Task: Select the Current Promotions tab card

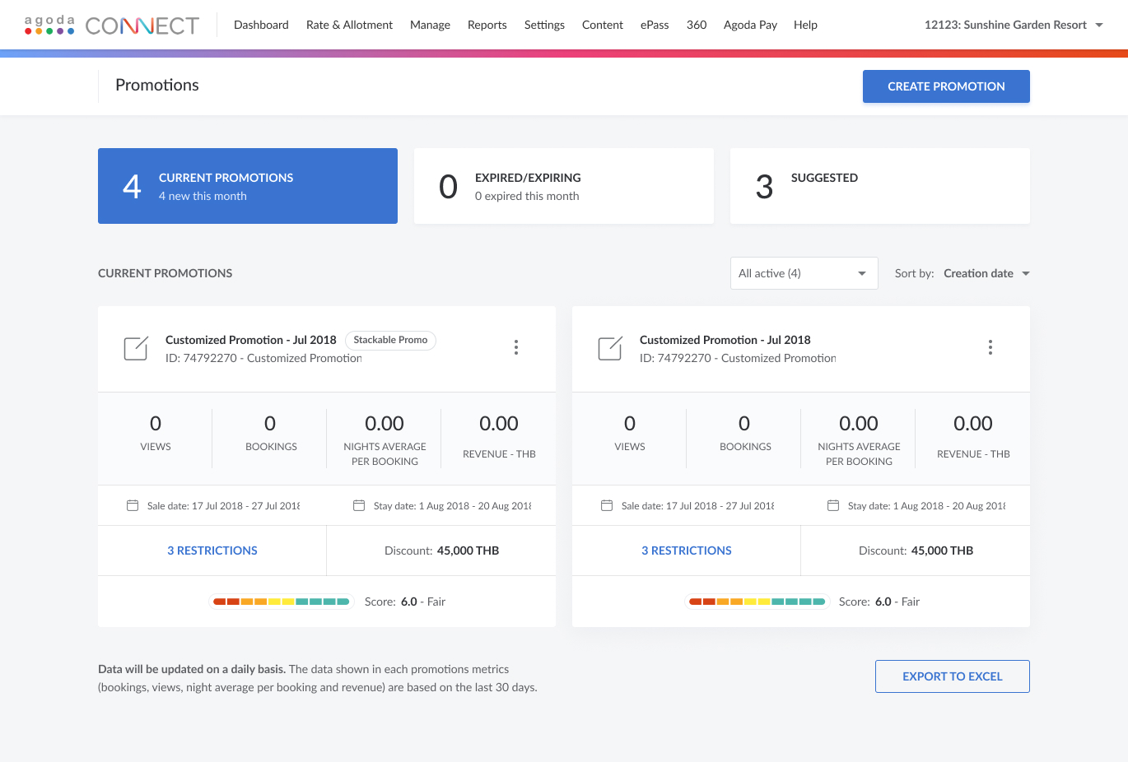Action: click(248, 186)
